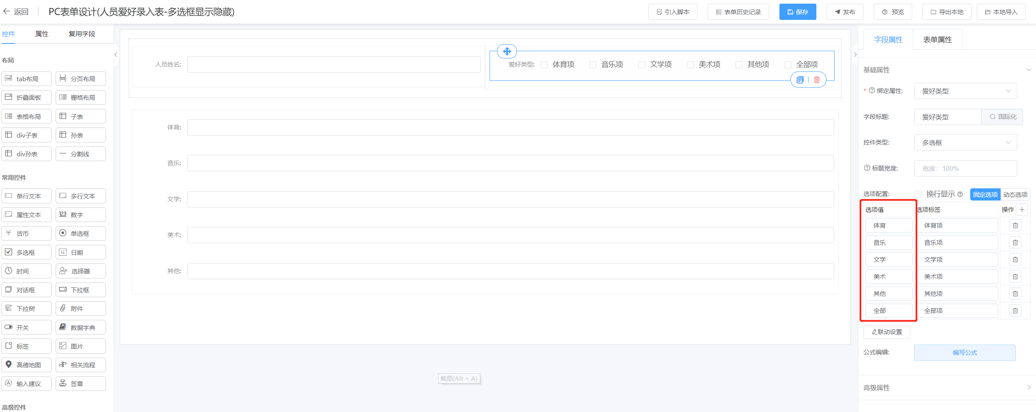Add the 下拉框 dropdown control
The height and width of the screenshot is (412, 1036).
pyautogui.click(x=81, y=290)
